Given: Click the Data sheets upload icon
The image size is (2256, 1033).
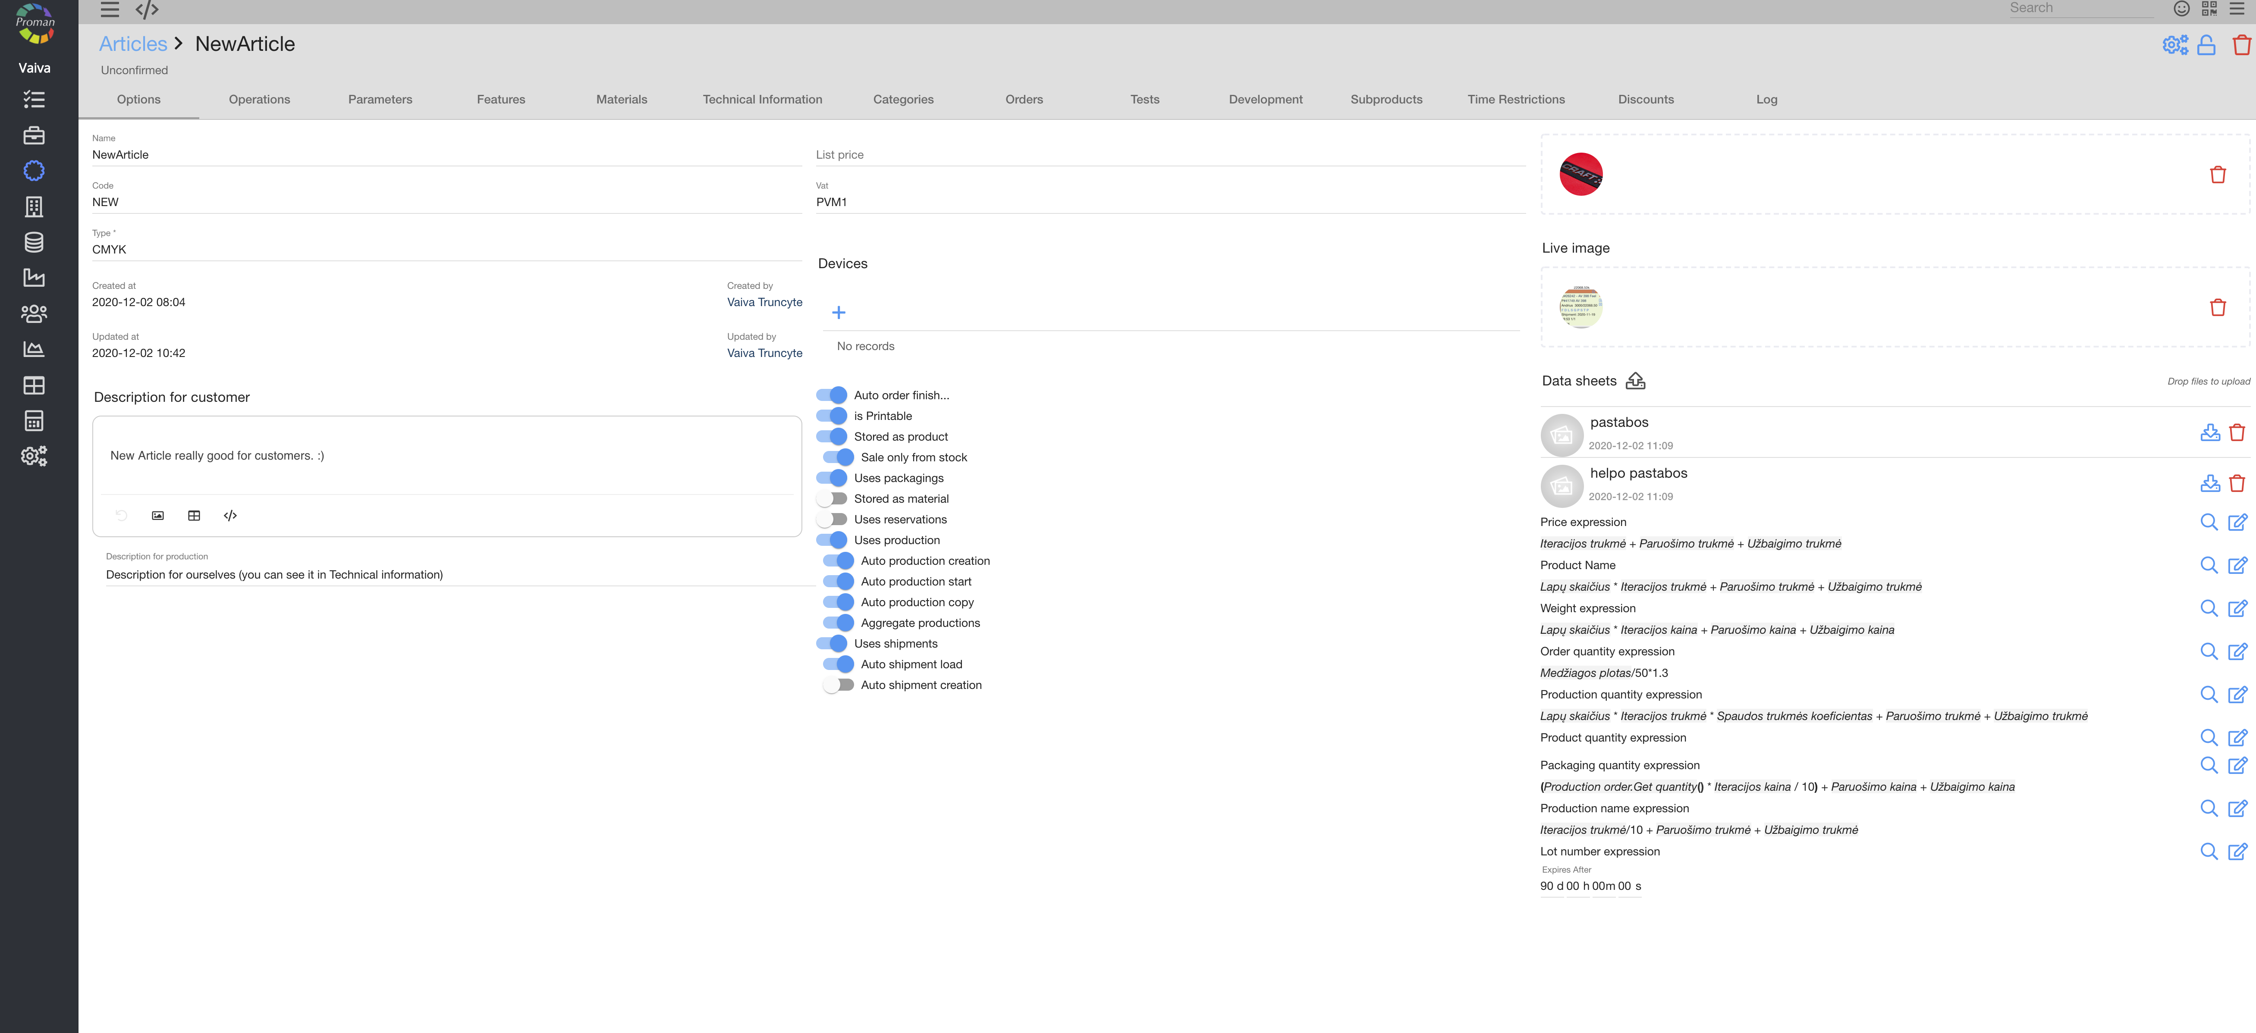Looking at the screenshot, I should click(x=1635, y=381).
